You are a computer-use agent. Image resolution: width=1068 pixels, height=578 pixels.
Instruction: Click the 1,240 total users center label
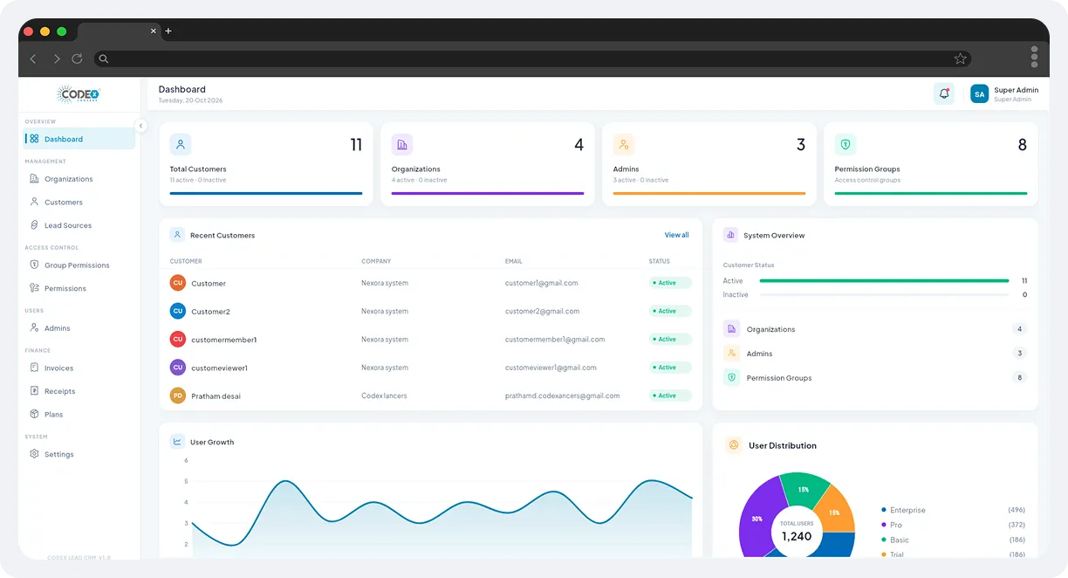coord(797,536)
